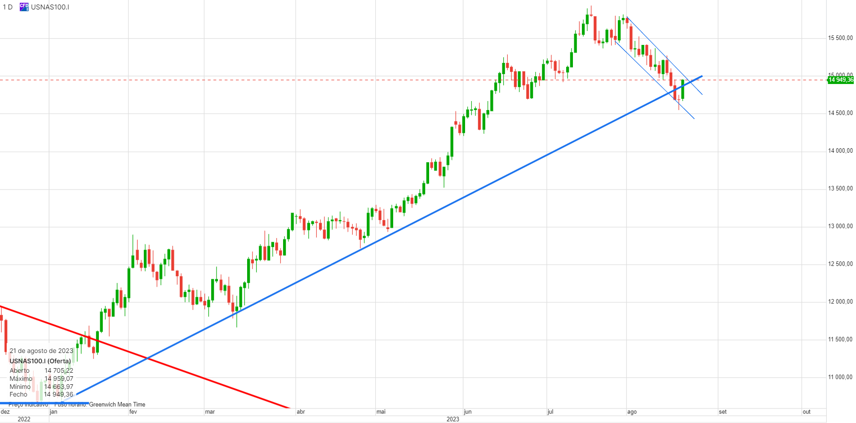This screenshot has height=423, width=856.
Task: Open the 1 D timeframe selector
Action: [8, 7]
